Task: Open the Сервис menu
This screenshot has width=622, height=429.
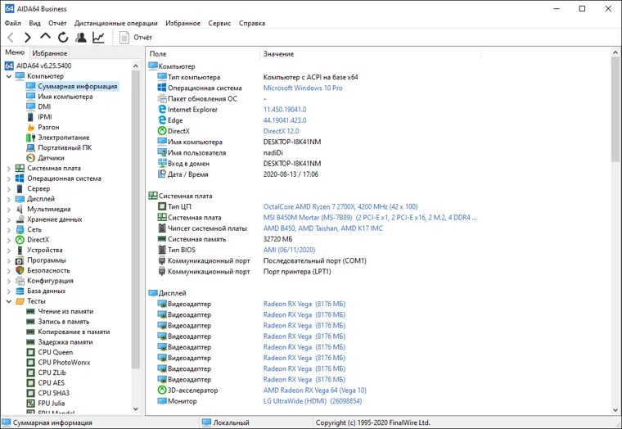Action: [219, 23]
